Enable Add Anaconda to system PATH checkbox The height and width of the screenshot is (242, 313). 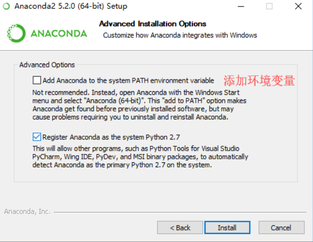[37, 80]
